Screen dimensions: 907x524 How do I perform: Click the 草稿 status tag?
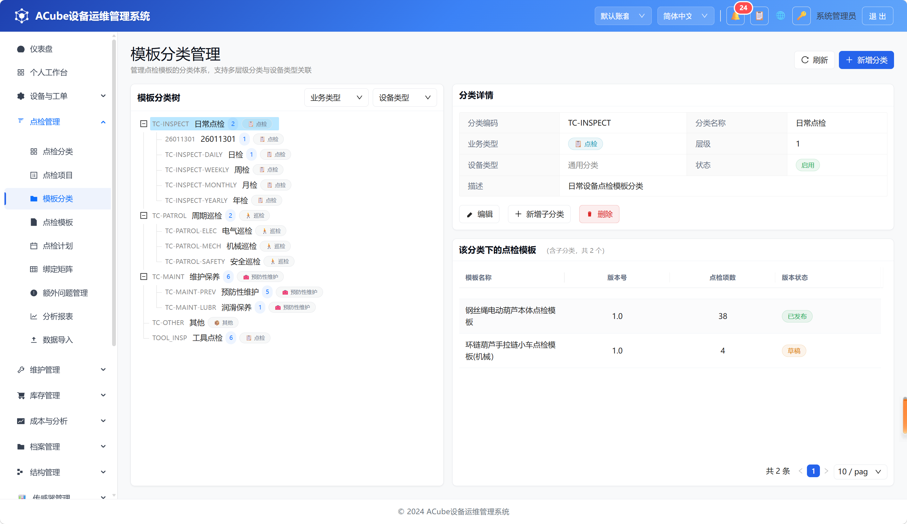coord(794,351)
